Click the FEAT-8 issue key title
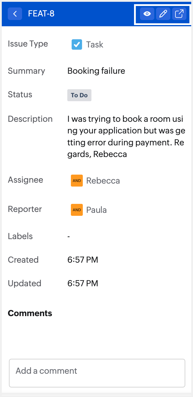 pos(41,14)
